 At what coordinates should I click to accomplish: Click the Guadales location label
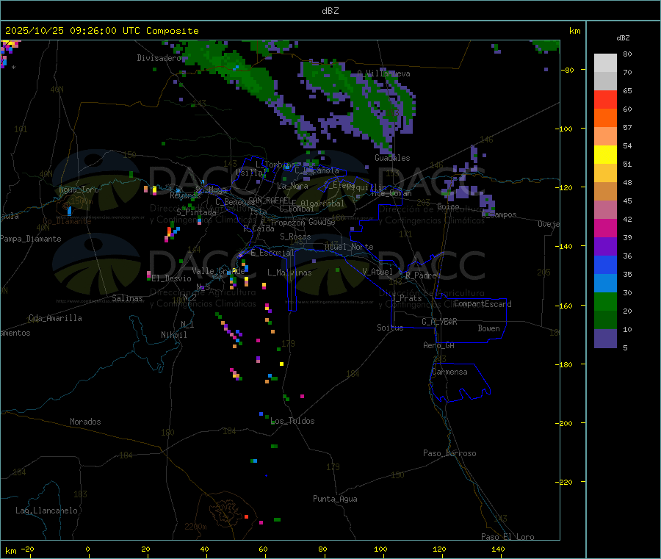click(x=392, y=158)
